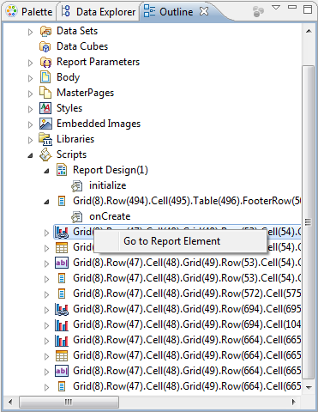Click the Data Cubes icon
The height and width of the screenshot is (412, 318).
point(45,46)
